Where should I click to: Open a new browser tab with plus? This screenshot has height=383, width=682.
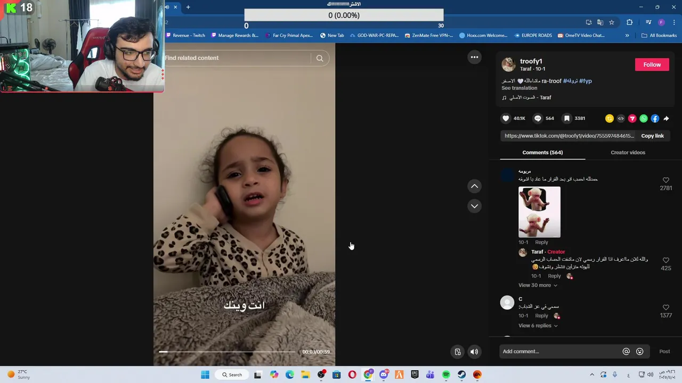(188, 7)
